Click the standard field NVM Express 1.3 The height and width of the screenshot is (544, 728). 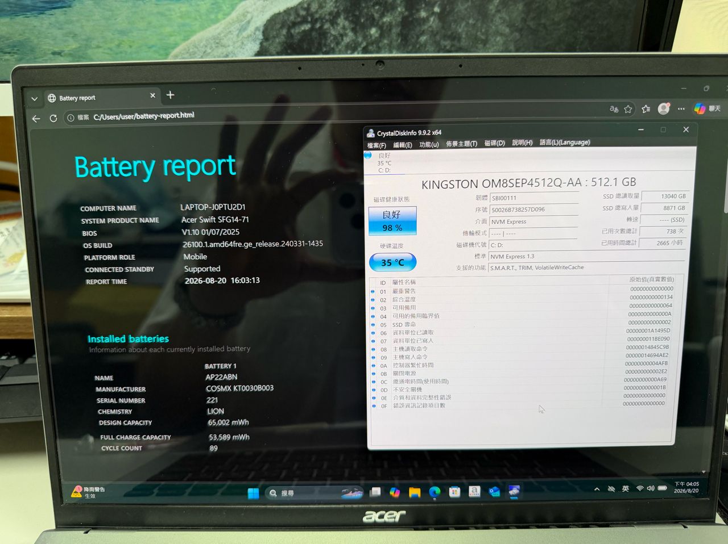(x=586, y=256)
